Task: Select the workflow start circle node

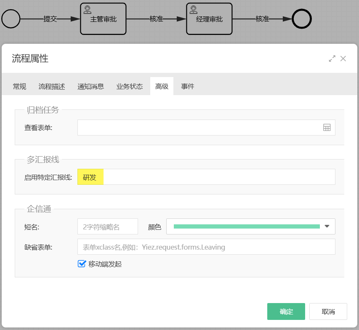Action: coord(11,19)
